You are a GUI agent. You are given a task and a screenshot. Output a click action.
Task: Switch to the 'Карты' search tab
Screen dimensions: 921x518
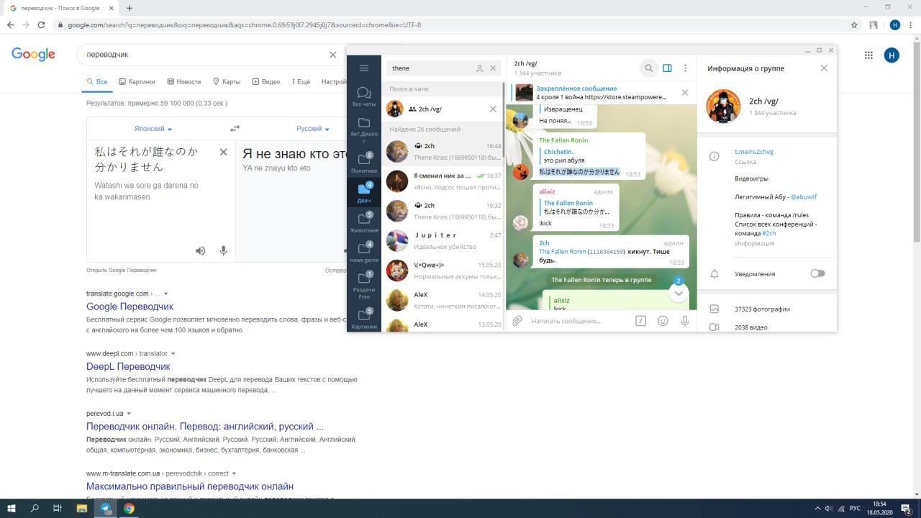(x=227, y=82)
